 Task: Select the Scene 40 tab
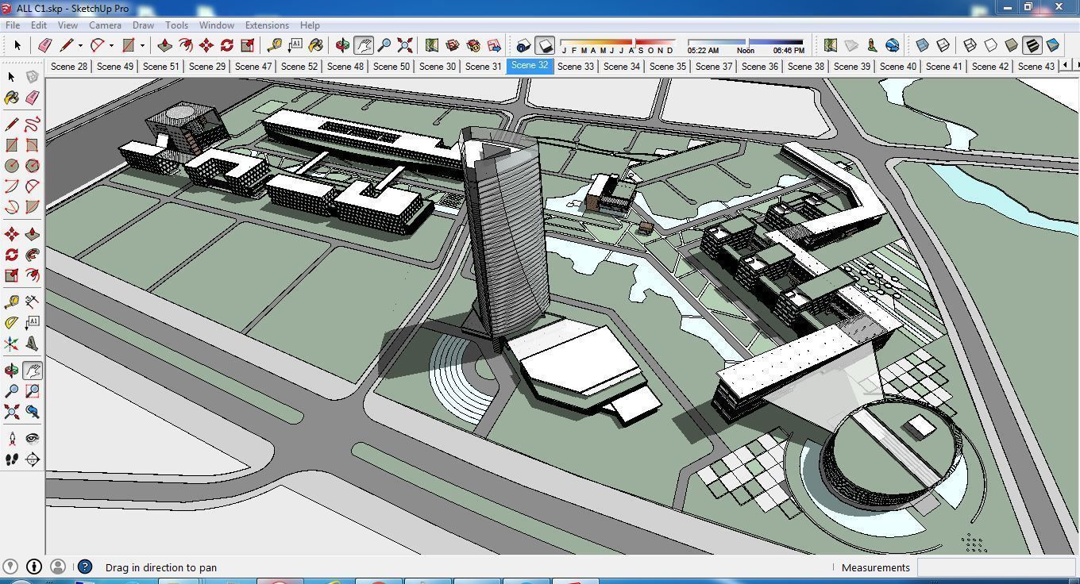click(x=898, y=66)
